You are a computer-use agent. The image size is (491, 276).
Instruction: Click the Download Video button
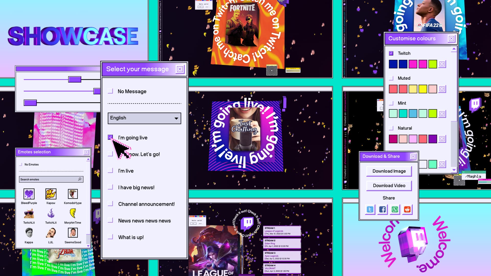pyautogui.click(x=389, y=186)
